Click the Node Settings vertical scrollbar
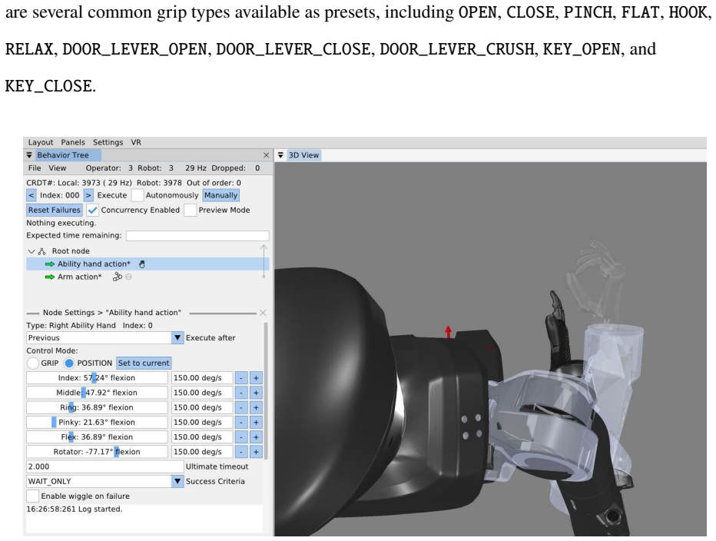 [x=266, y=390]
